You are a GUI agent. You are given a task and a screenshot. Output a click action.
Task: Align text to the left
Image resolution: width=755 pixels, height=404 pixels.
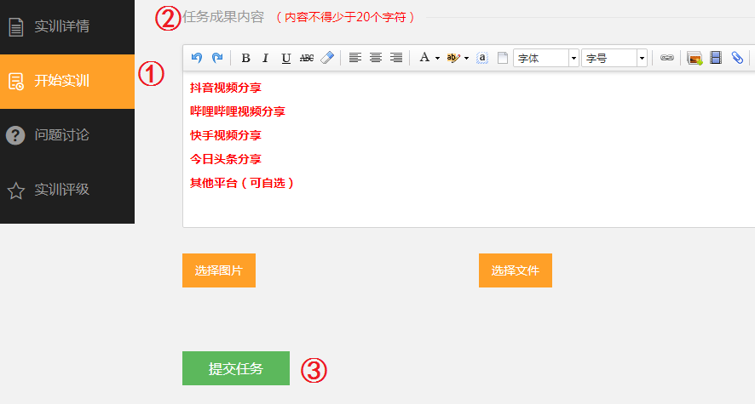tap(354, 58)
